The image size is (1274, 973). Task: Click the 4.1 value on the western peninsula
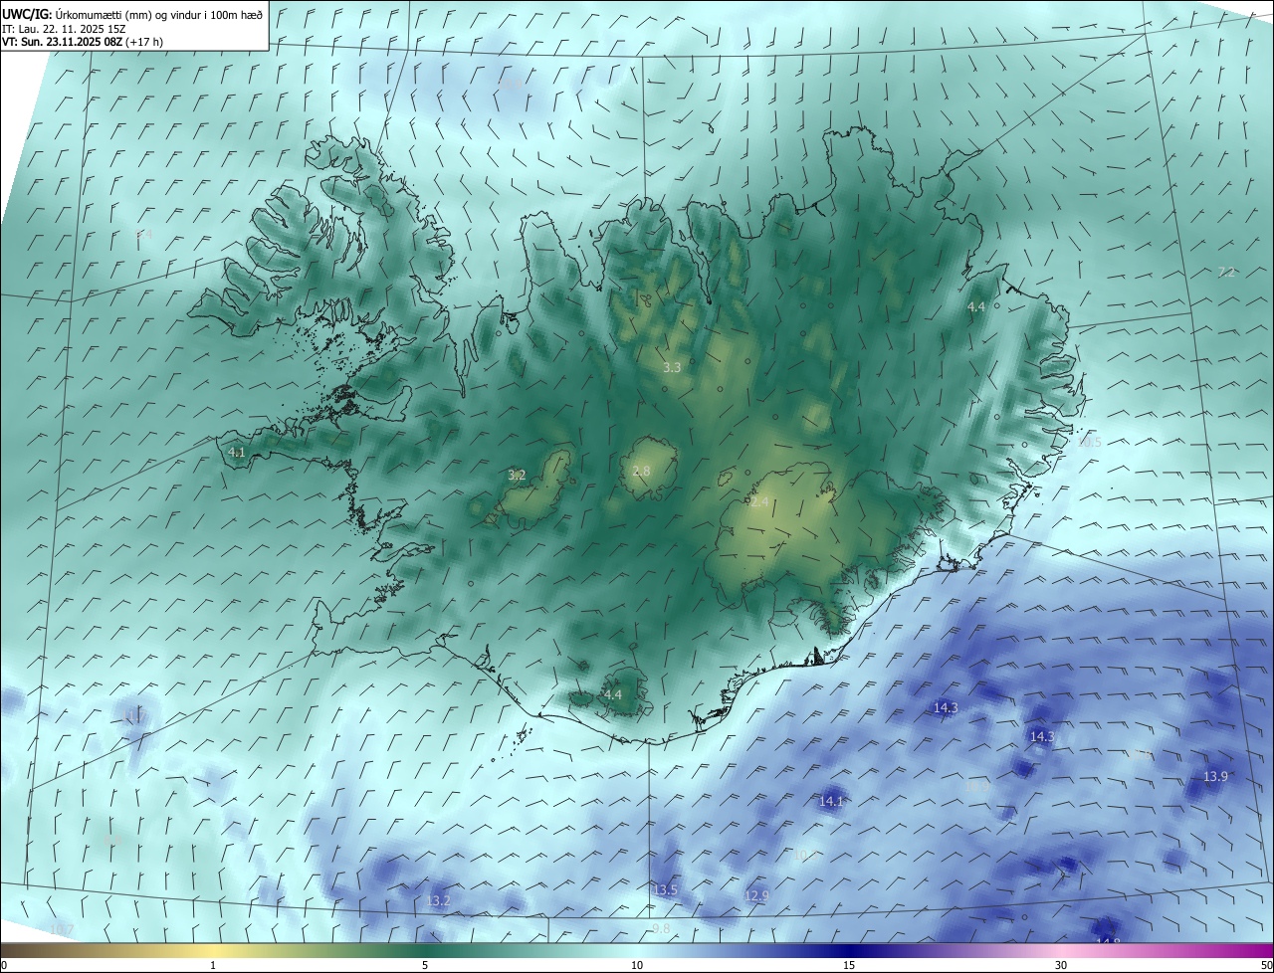237,452
